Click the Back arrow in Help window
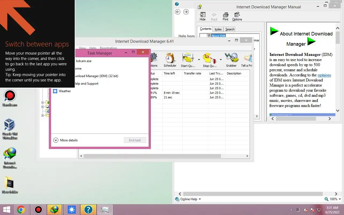Image resolution: width=344 pixels, height=215 pixels. click(177, 12)
